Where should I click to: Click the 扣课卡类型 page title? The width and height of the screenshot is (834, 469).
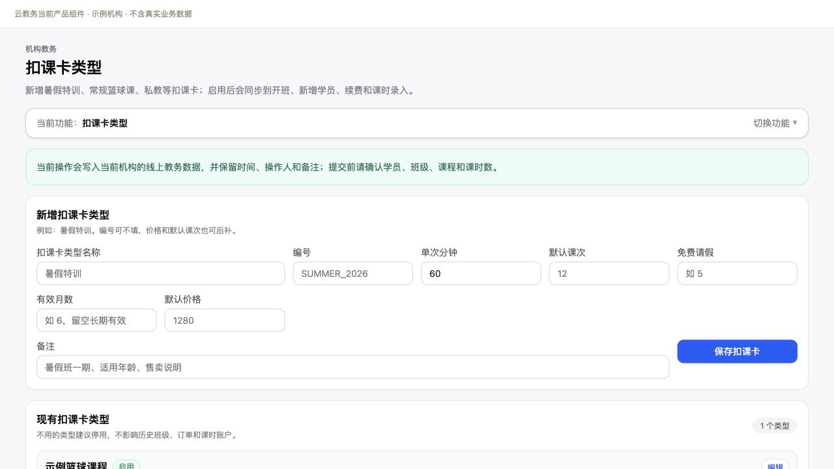click(64, 68)
